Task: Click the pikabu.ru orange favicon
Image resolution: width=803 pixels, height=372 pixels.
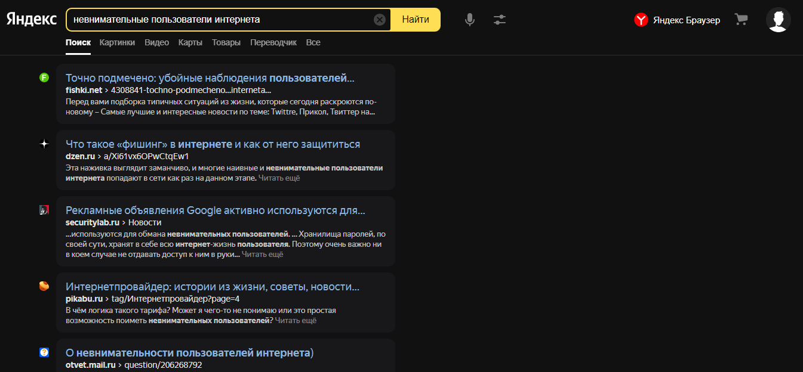Action: pyautogui.click(x=44, y=286)
